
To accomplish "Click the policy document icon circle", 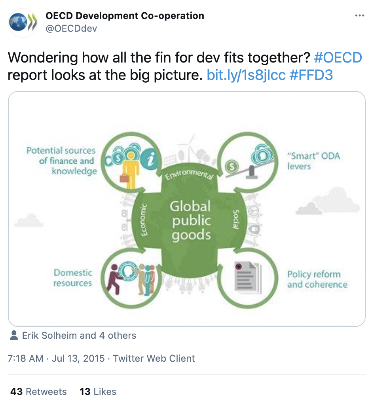I will (x=248, y=278).
